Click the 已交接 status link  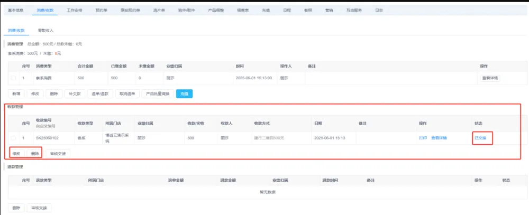click(x=480, y=138)
